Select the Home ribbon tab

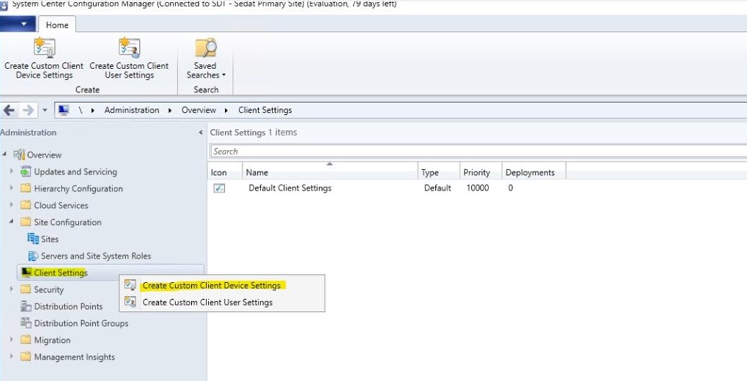click(57, 25)
